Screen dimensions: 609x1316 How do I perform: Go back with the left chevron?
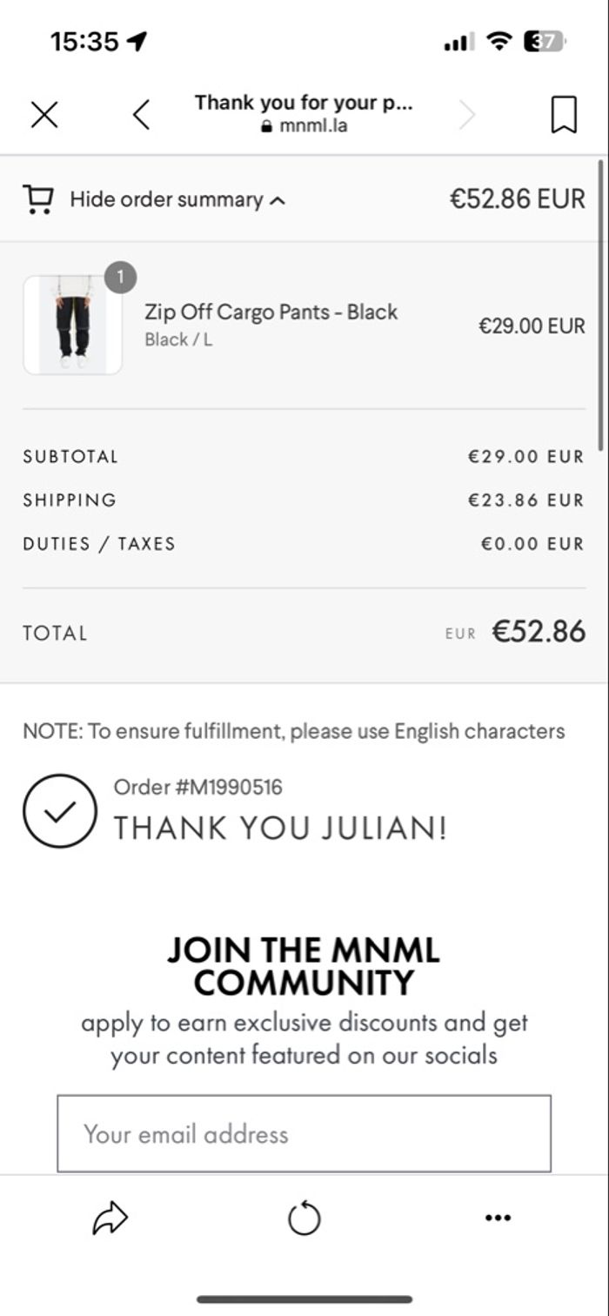pyautogui.click(x=142, y=114)
